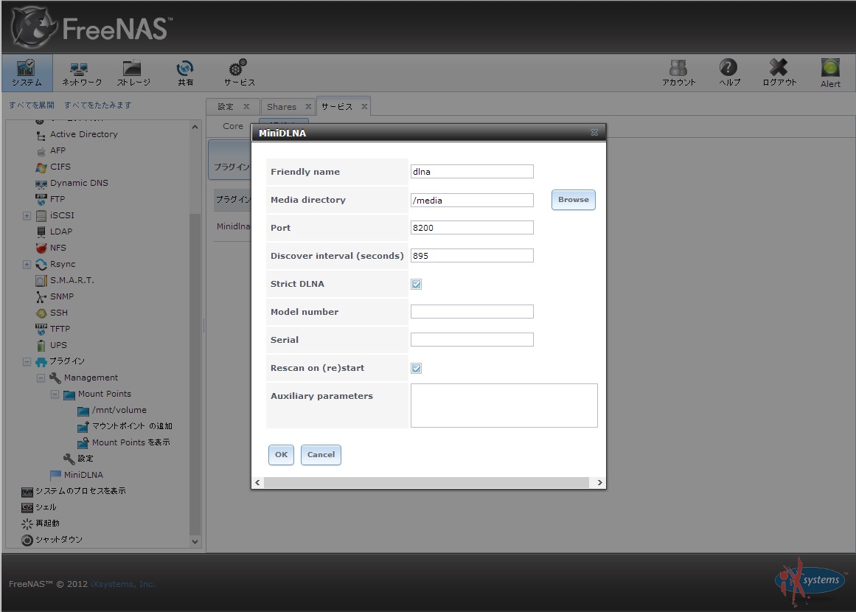Image resolution: width=856 pixels, height=612 pixels.
Task: Collapse the プラグイン tree node
Action: click(27, 361)
